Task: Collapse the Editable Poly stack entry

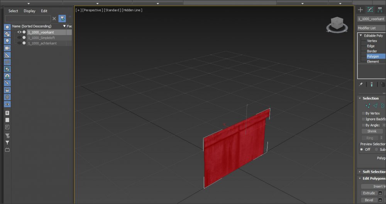Action: (x=361, y=35)
